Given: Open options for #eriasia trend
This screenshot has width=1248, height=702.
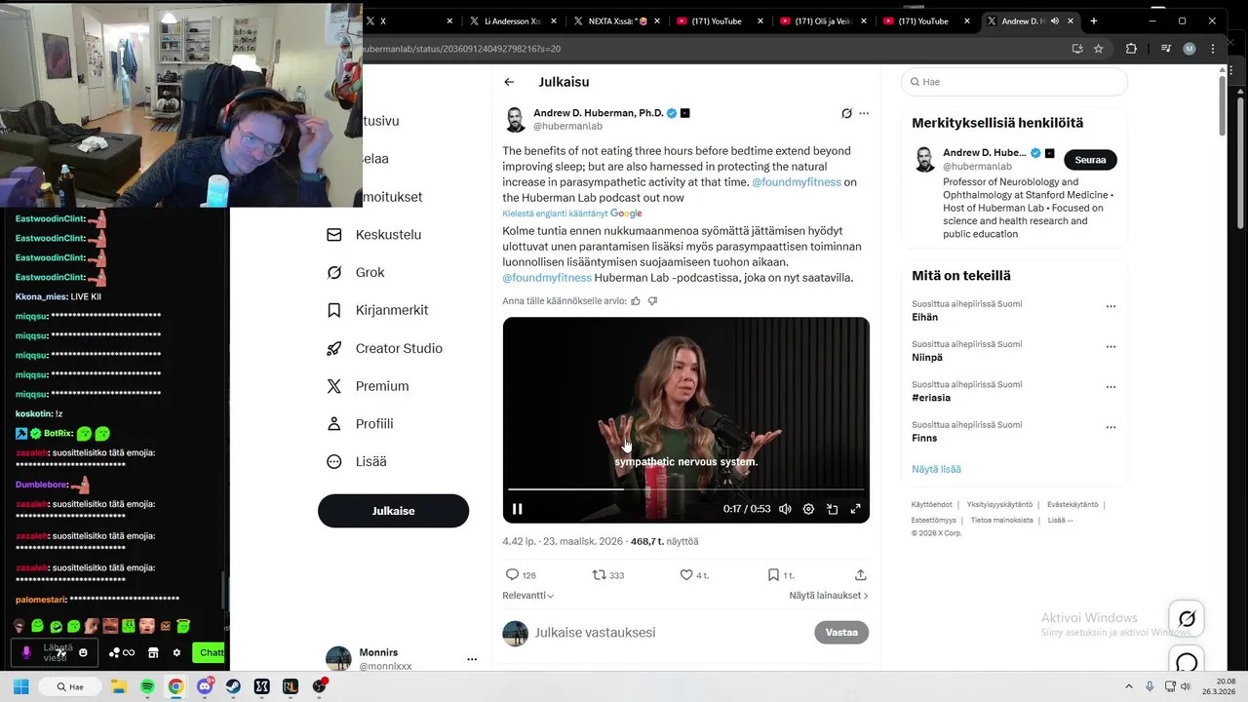Looking at the screenshot, I should (x=1111, y=387).
